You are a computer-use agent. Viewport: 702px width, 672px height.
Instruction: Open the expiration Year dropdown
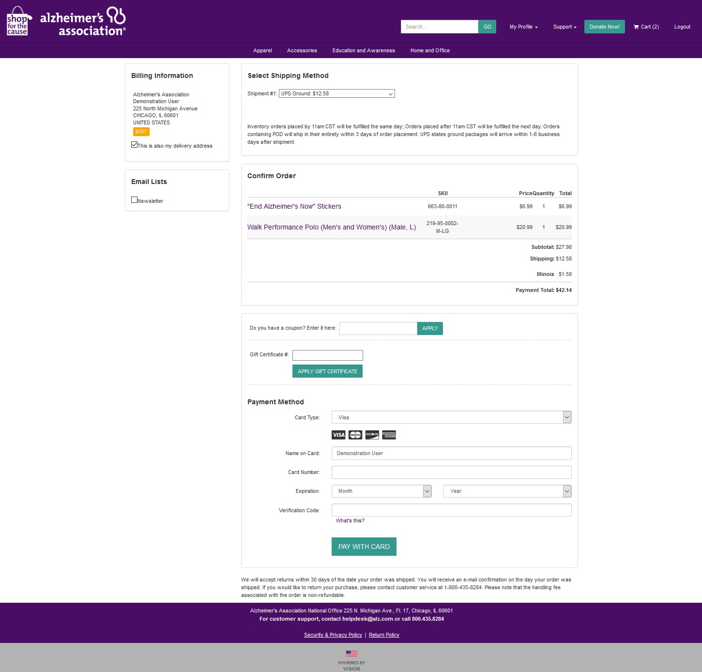(507, 491)
